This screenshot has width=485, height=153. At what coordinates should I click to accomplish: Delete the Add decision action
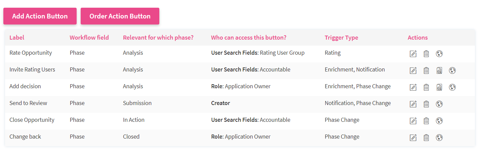click(x=426, y=87)
